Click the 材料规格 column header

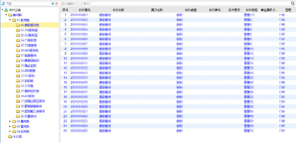click(x=252, y=10)
